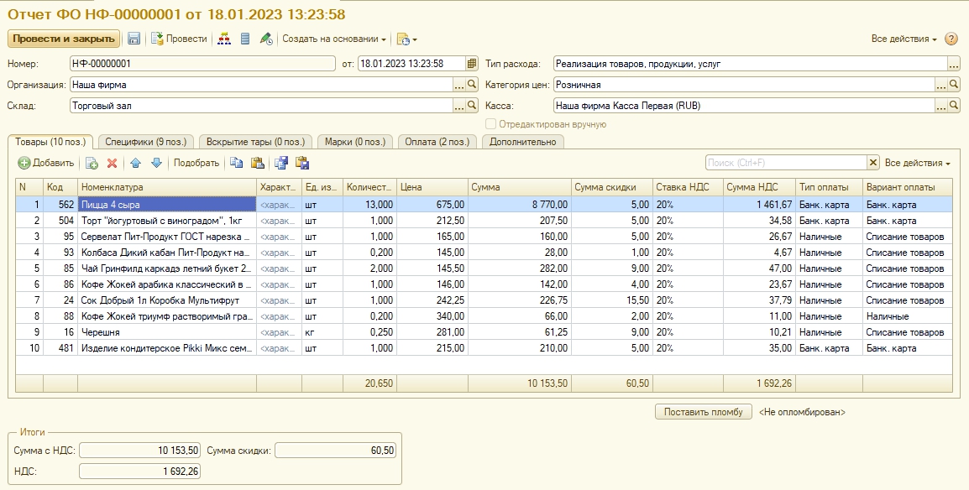Click the discount cell 15,50

point(612,300)
